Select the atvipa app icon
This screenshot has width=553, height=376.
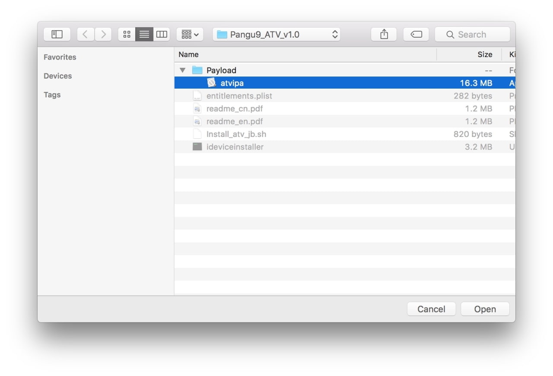(x=211, y=83)
